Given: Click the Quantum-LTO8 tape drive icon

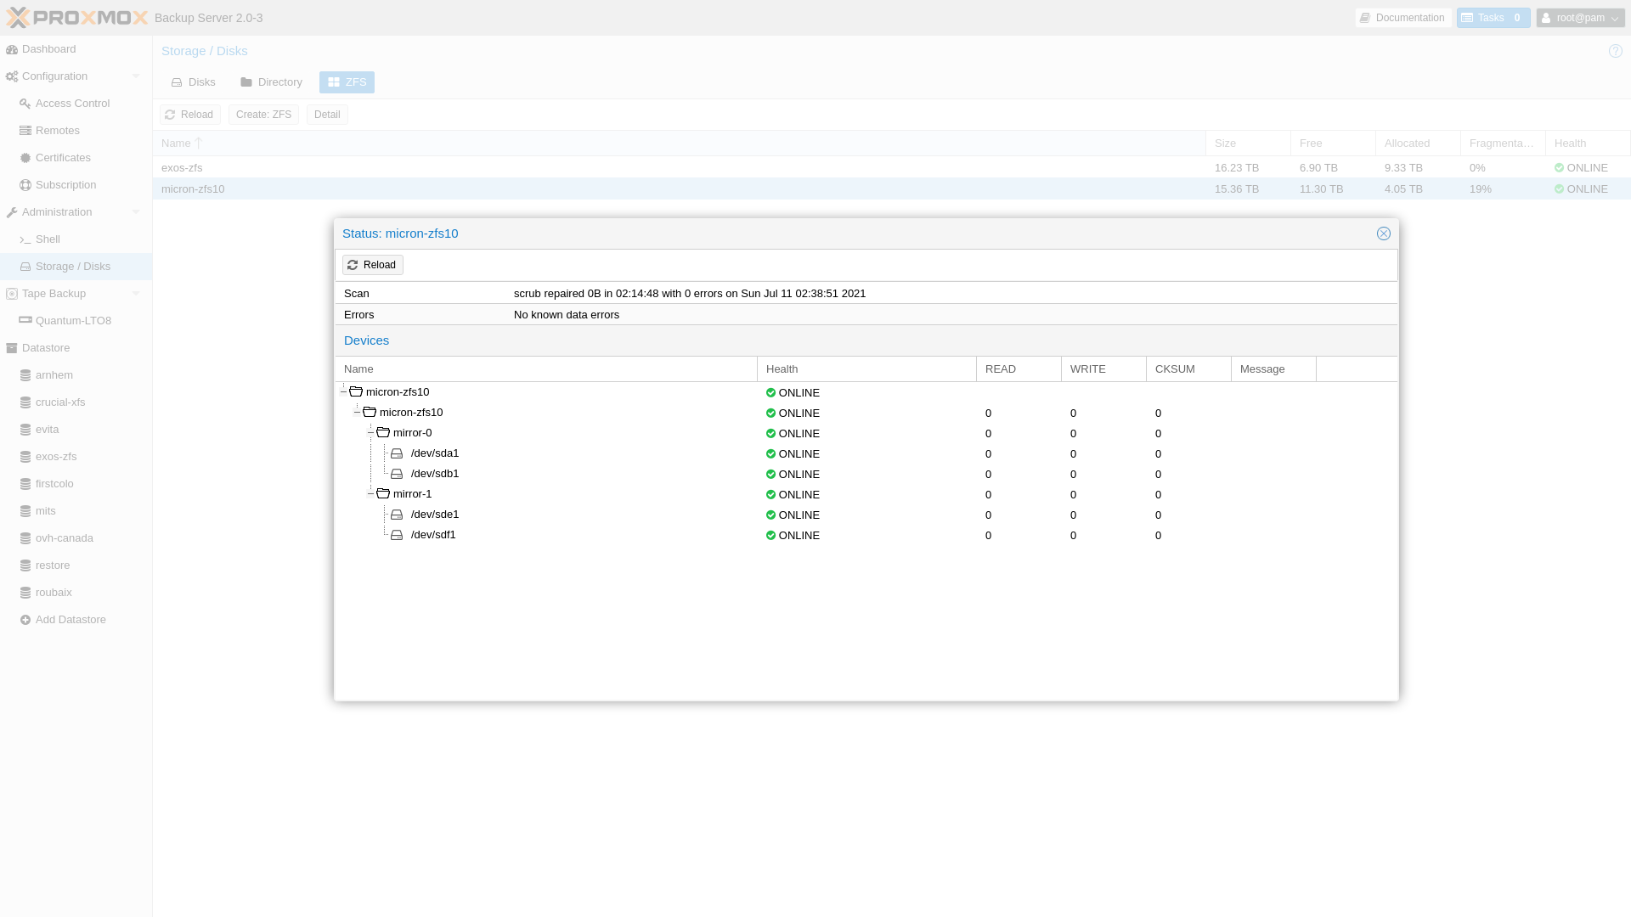Looking at the screenshot, I should coord(25,321).
